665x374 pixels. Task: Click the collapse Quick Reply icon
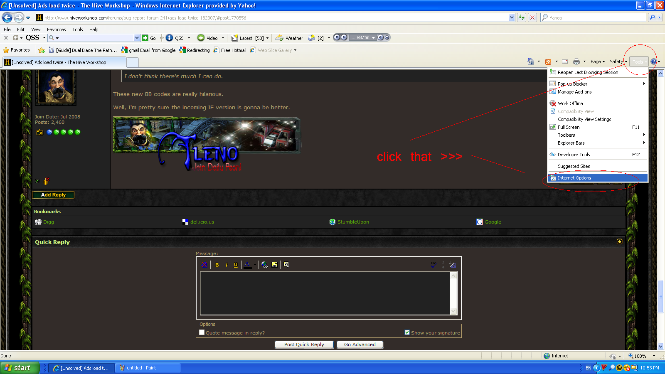click(x=620, y=241)
